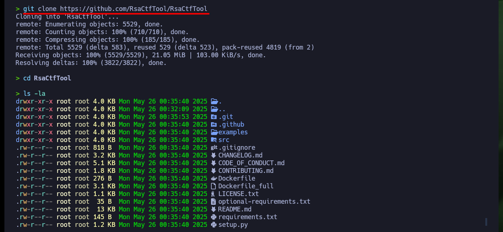The height and width of the screenshot is (232, 503).
Task: Click the terminal cursor at bottom right
Action: 486,222
